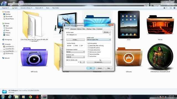Click the volume icon in system tray
The height and width of the screenshot is (99, 177).
point(166,97)
